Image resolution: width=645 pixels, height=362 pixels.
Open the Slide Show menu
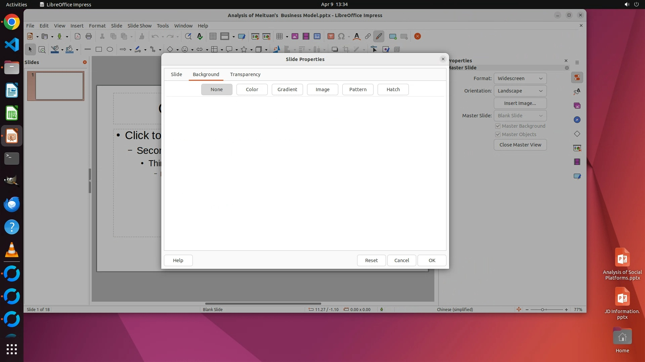point(139,26)
